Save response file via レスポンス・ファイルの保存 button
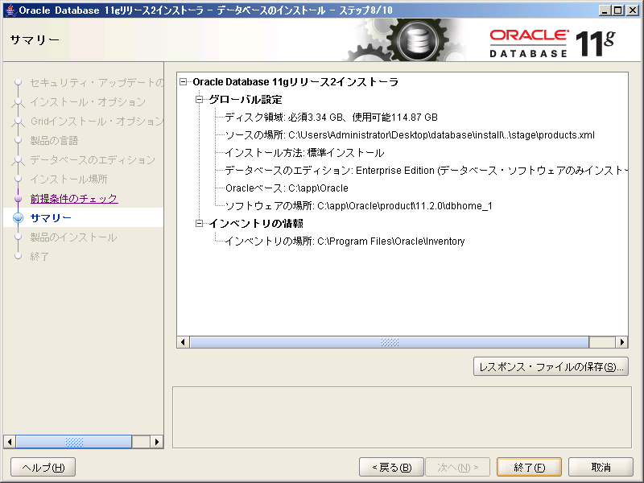Image resolution: width=644 pixels, height=483 pixels. [551, 367]
